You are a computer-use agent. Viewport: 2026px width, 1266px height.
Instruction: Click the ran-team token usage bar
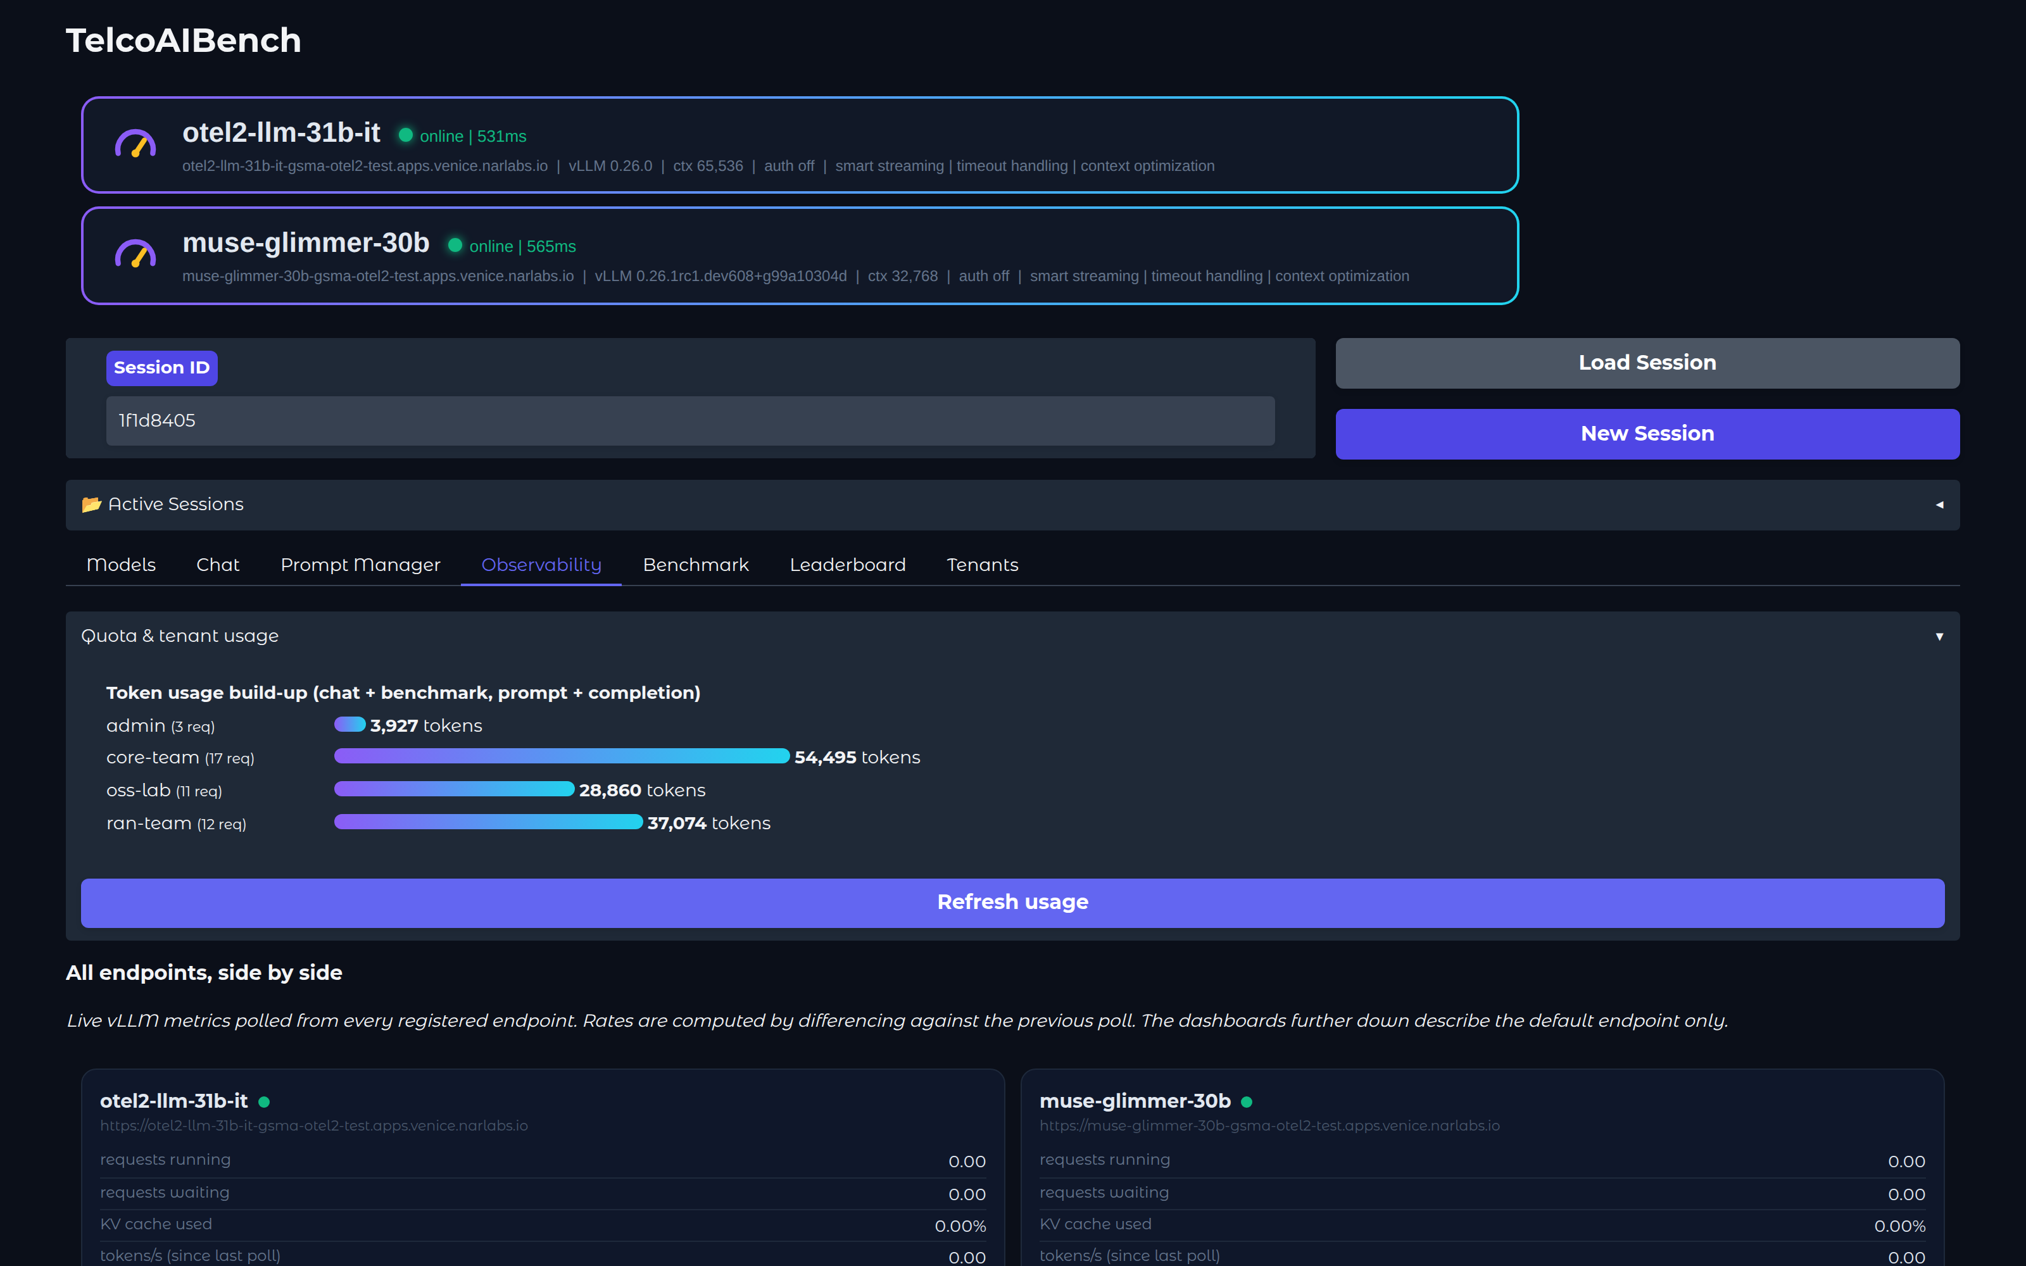(488, 822)
